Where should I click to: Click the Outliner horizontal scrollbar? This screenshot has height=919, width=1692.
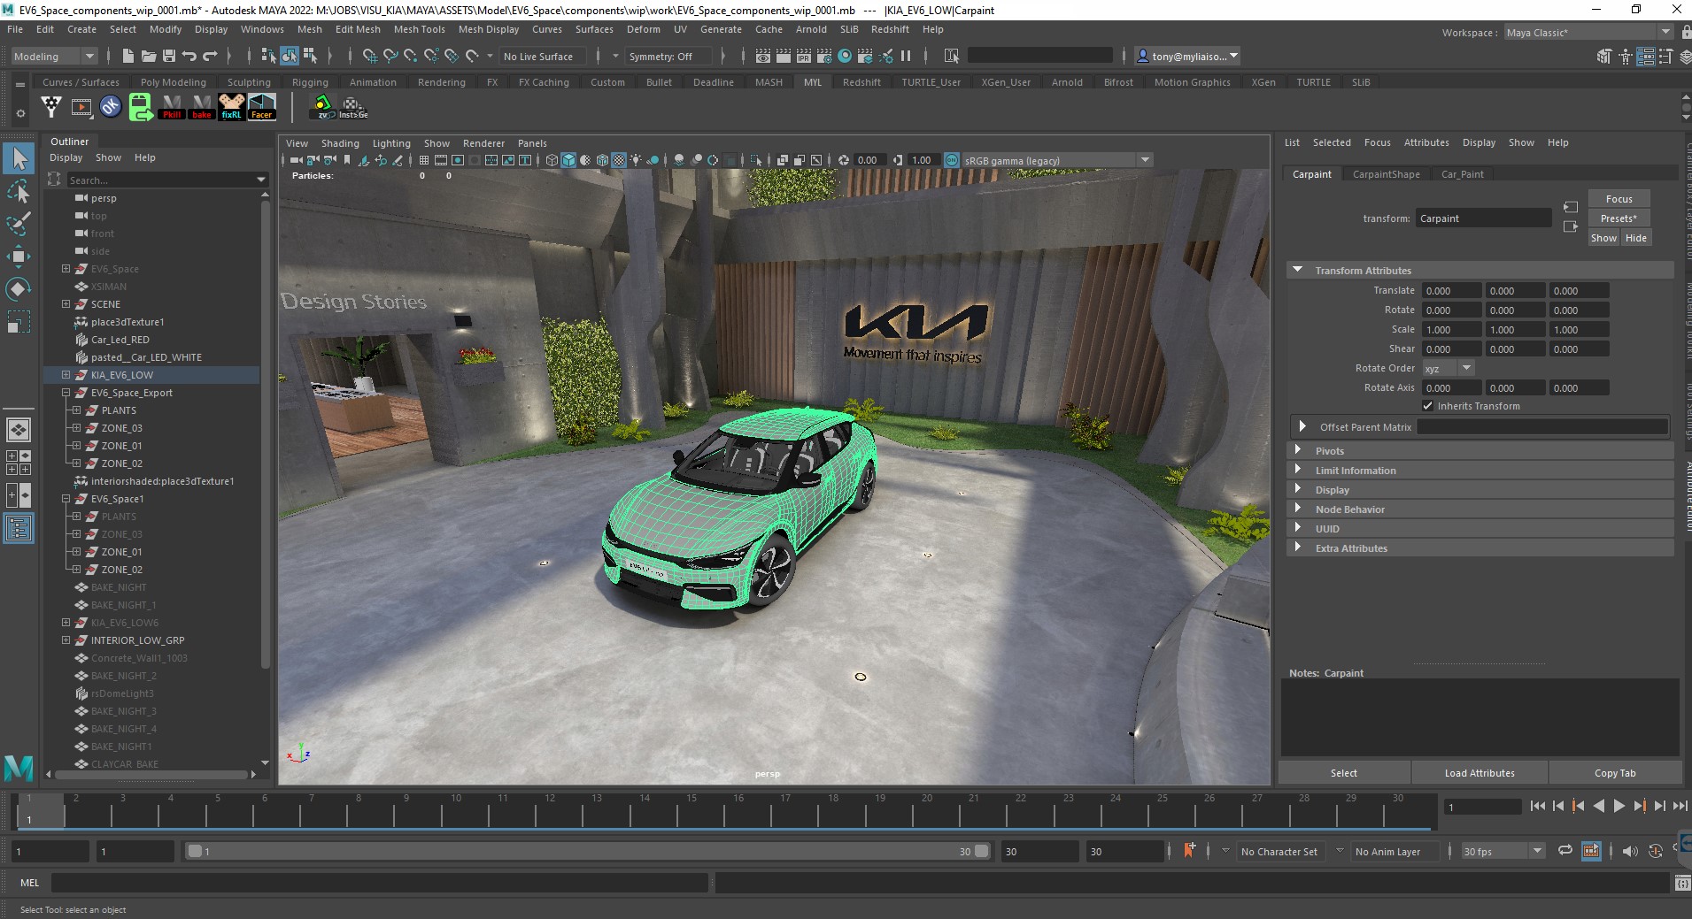(152, 774)
